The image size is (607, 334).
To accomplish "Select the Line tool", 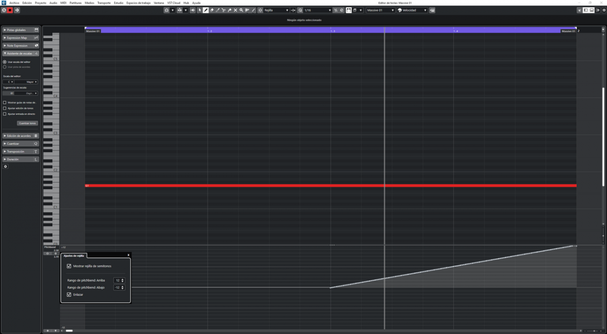I will click(253, 10).
